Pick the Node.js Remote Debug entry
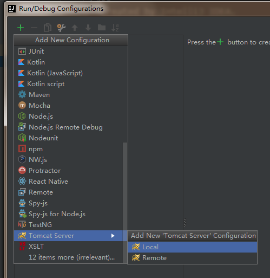 click(65, 127)
